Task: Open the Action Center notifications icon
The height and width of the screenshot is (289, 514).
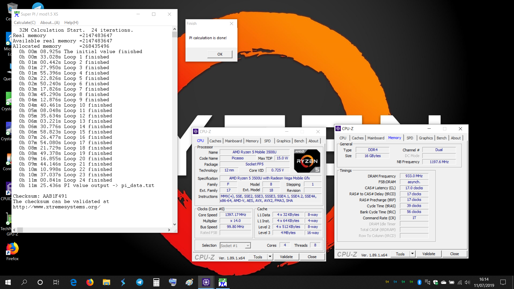Action: coord(503,282)
